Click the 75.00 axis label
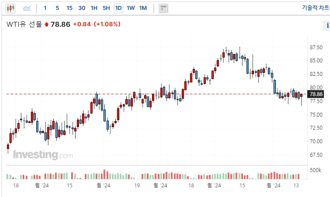 coord(316,115)
